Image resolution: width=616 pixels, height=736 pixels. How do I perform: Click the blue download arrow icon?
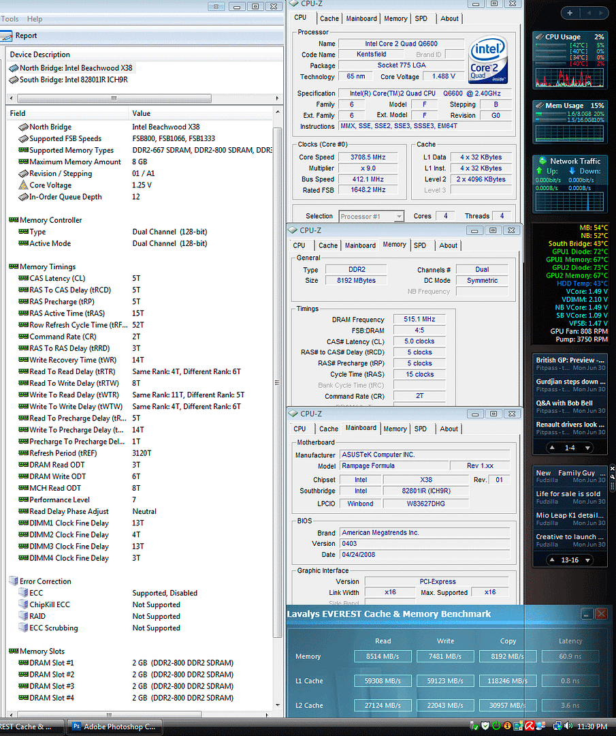(572, 171)
